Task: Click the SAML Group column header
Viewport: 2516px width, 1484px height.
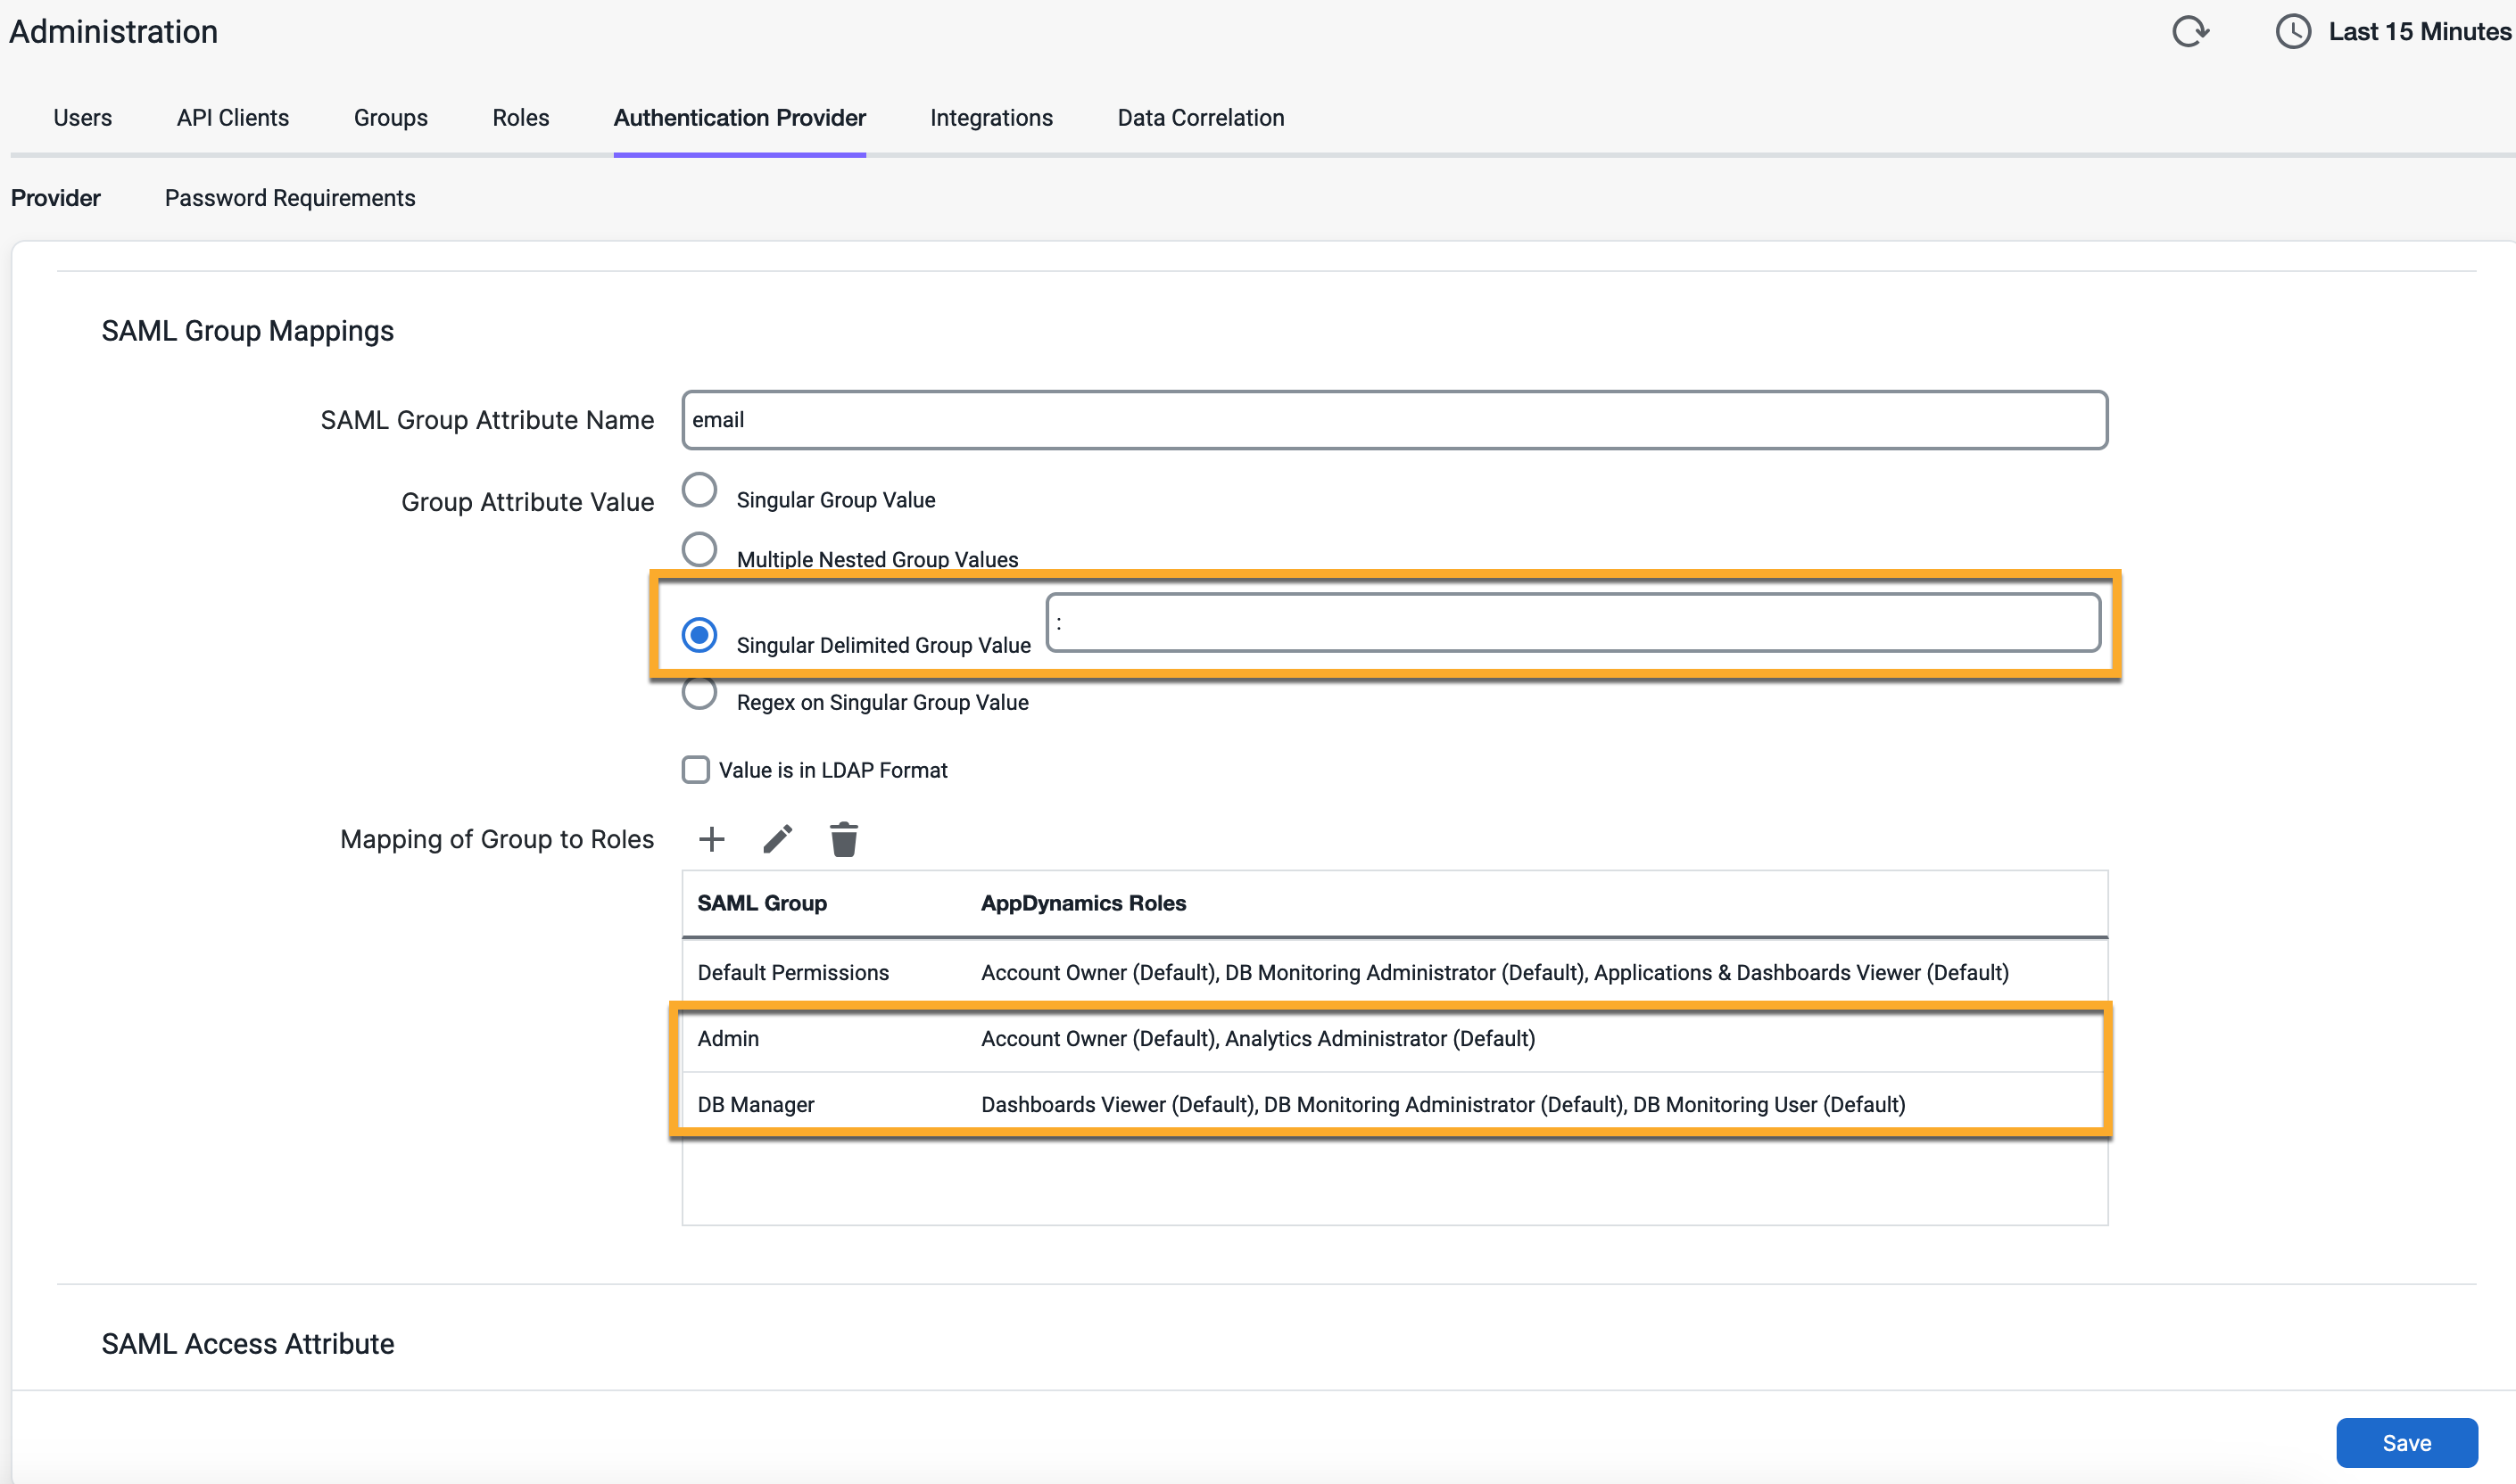Action: [x=761, y=903]
